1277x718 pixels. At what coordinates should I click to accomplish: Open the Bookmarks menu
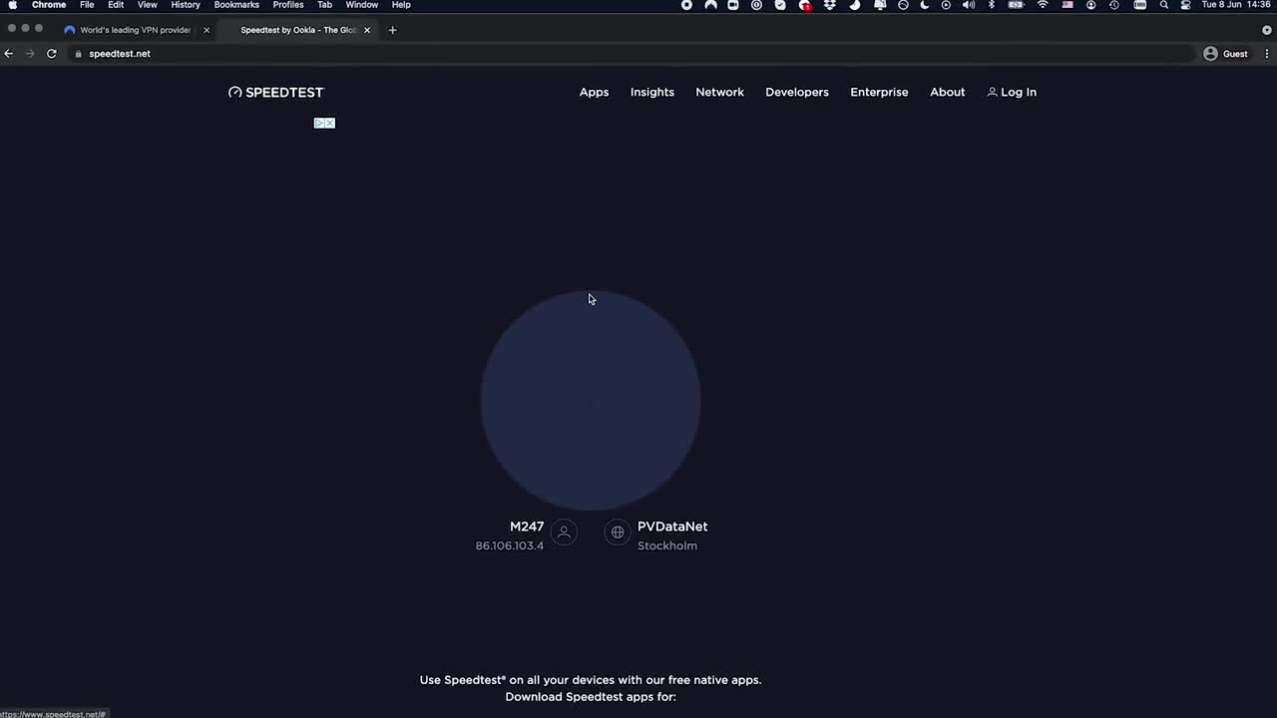236,5
